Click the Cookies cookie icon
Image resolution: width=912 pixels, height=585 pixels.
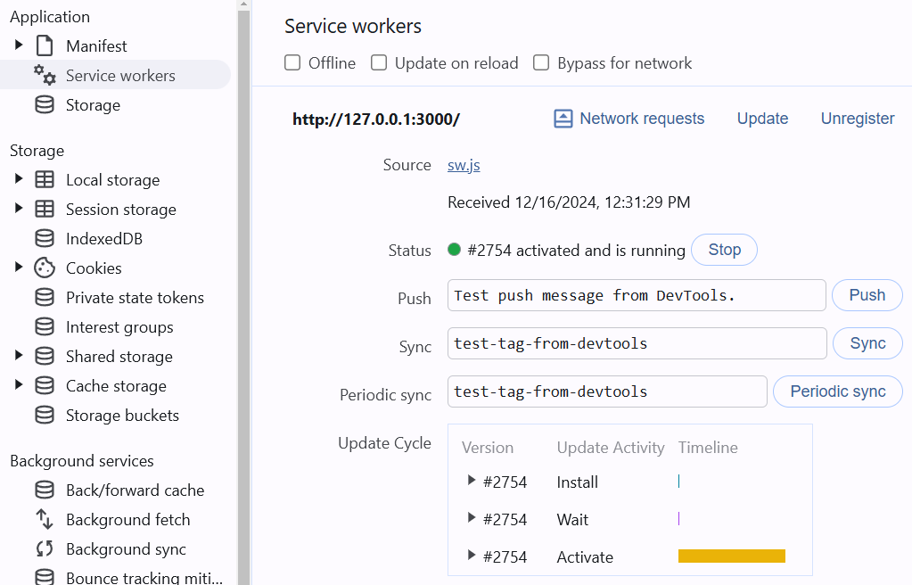[45, 268]
